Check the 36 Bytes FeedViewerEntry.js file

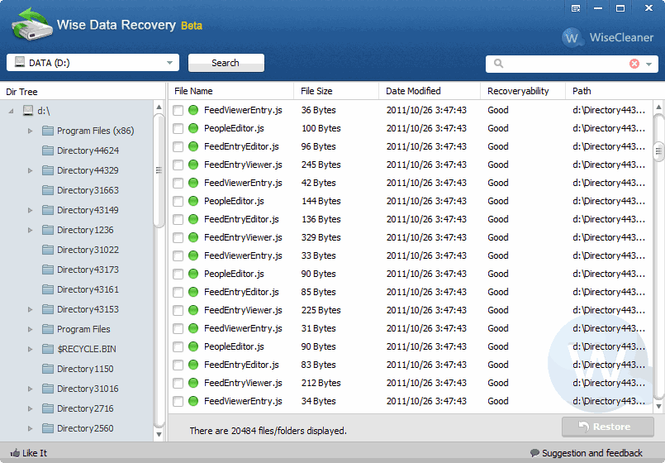178,110
